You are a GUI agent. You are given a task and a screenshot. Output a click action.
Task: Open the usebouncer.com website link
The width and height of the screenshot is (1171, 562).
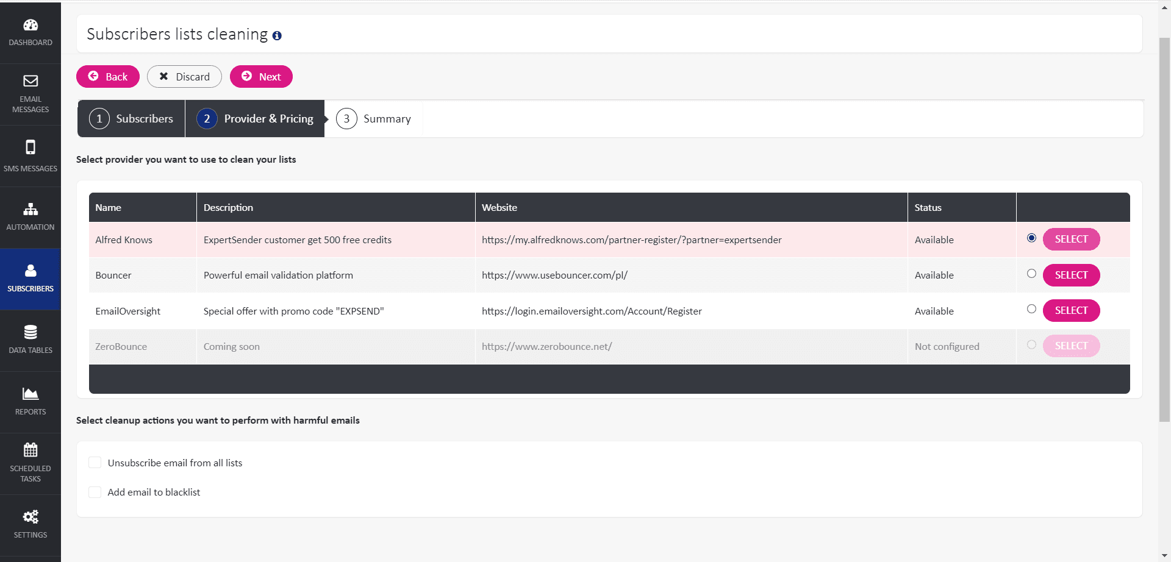point(554,276)
